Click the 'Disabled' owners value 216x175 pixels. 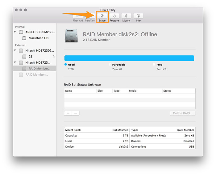pos(189,141)
